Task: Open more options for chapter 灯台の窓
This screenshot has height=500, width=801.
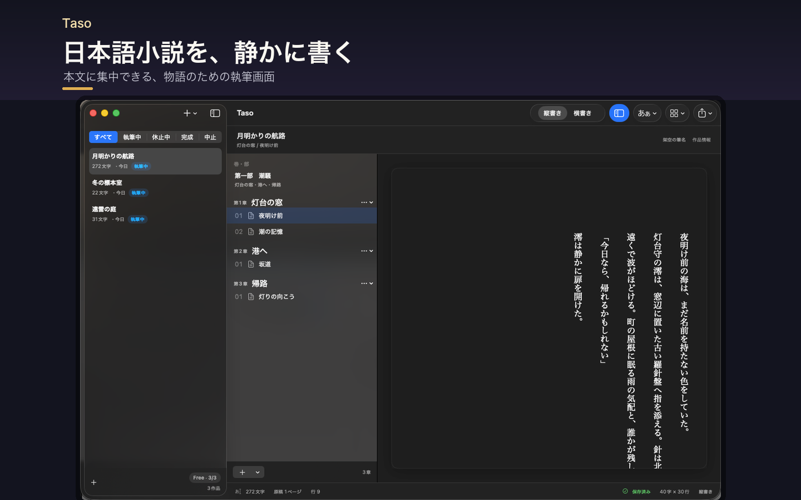Action: [364, 203]
